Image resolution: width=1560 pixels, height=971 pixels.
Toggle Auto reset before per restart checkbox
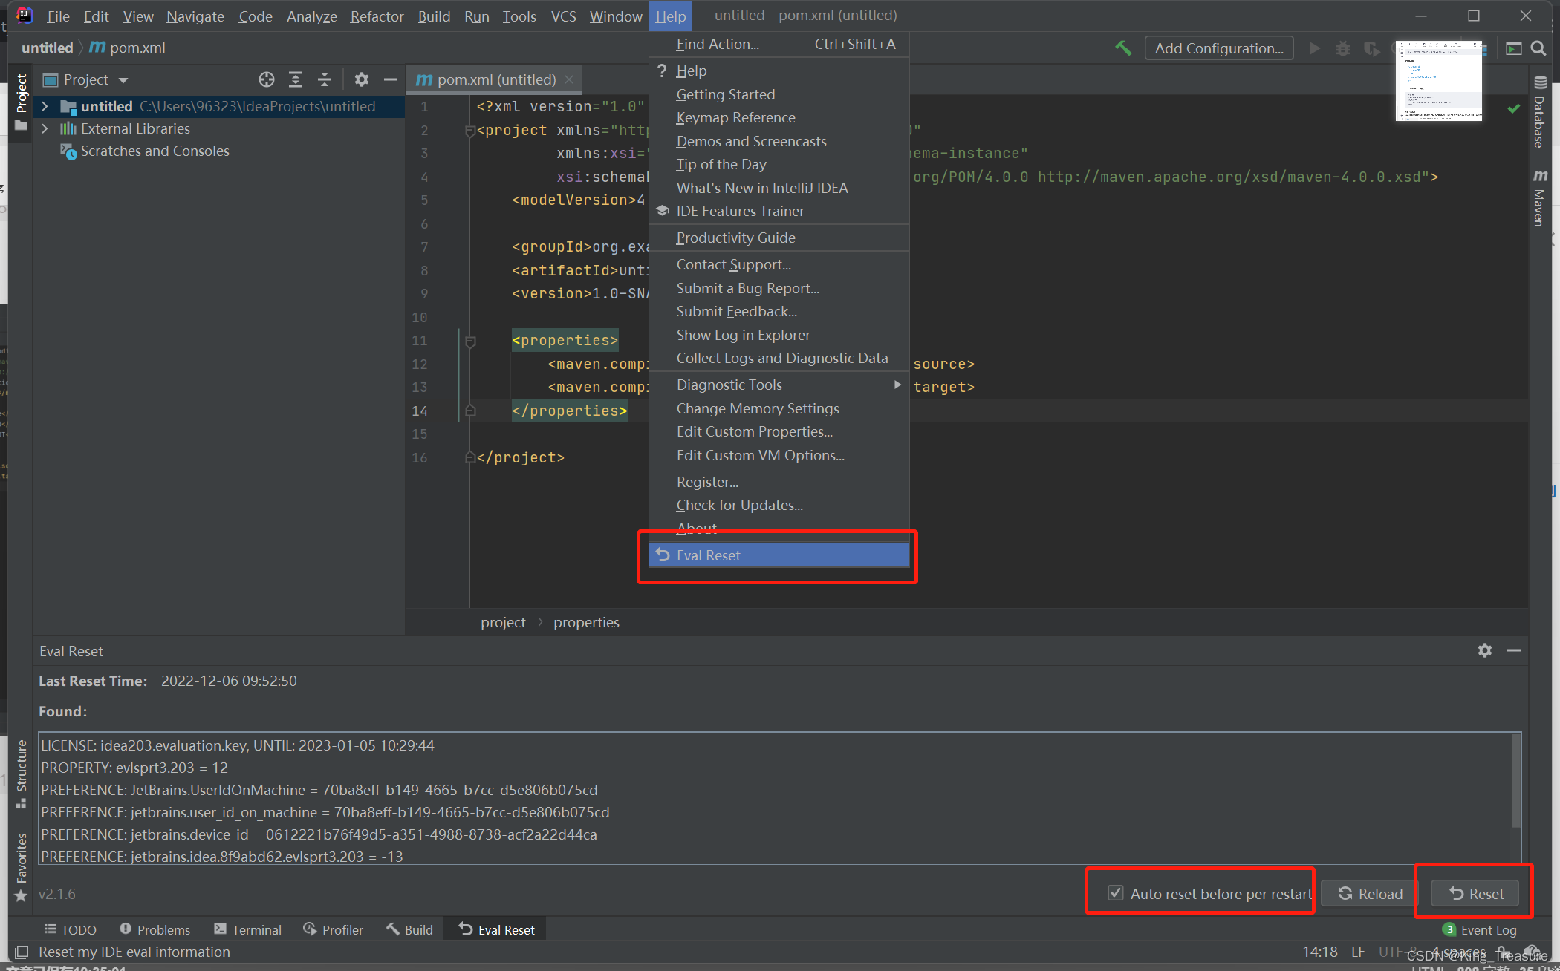pos(1115,893)
